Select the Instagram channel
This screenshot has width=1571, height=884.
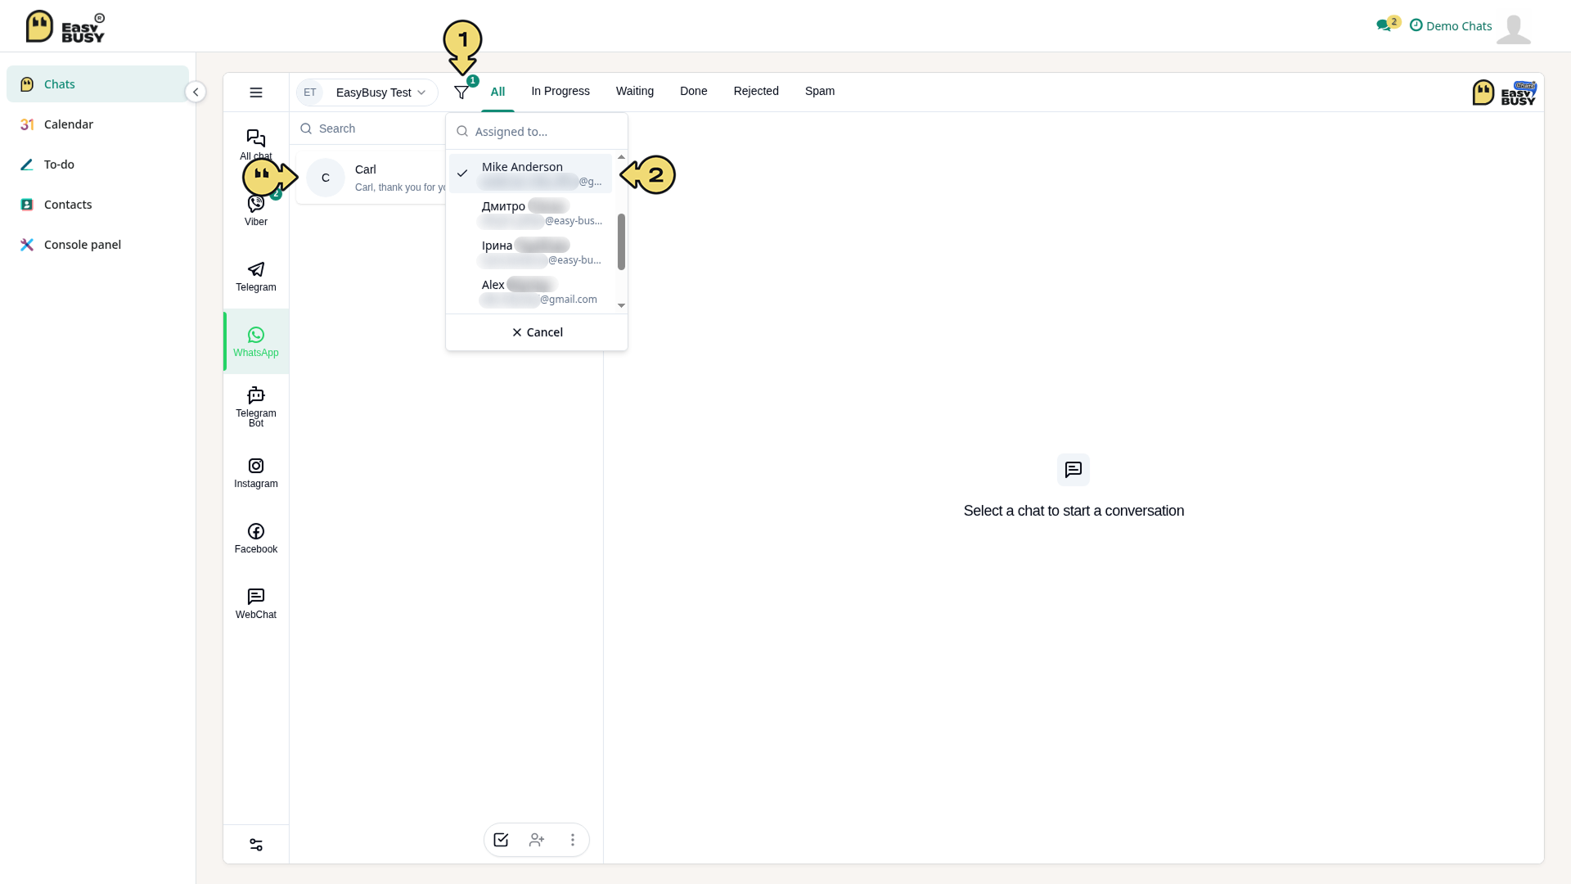coord(256,472)
